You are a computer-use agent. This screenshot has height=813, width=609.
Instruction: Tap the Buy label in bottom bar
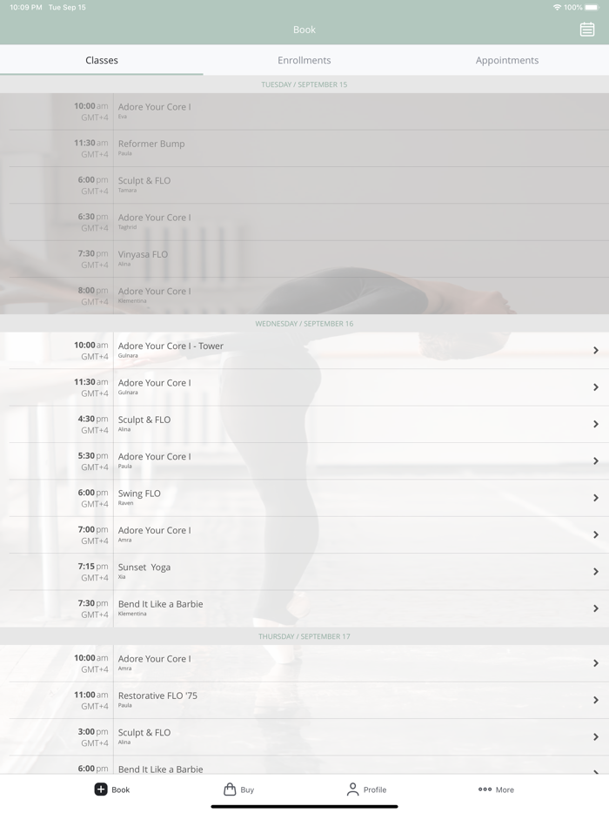coord(247,789)
